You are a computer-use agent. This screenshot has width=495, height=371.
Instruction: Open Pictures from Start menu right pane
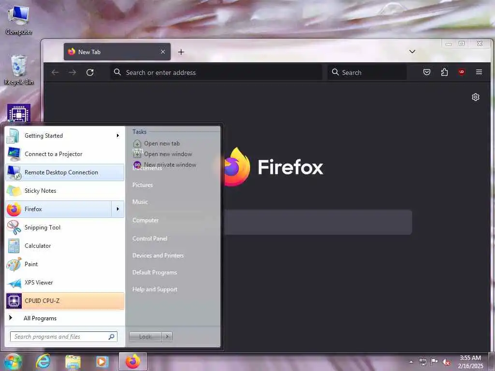143,185
